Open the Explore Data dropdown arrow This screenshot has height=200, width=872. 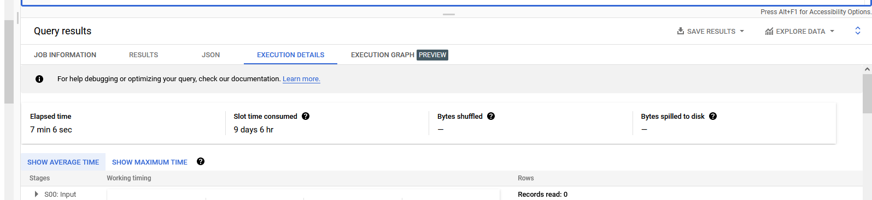coord(832,31)
